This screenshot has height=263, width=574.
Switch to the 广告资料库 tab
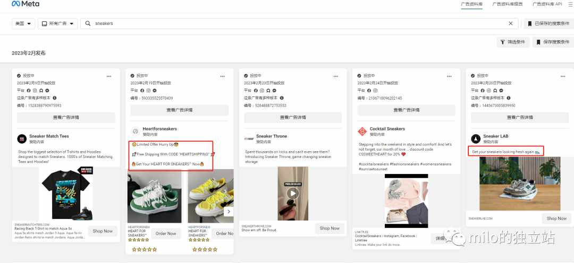(x=472, y=4)
